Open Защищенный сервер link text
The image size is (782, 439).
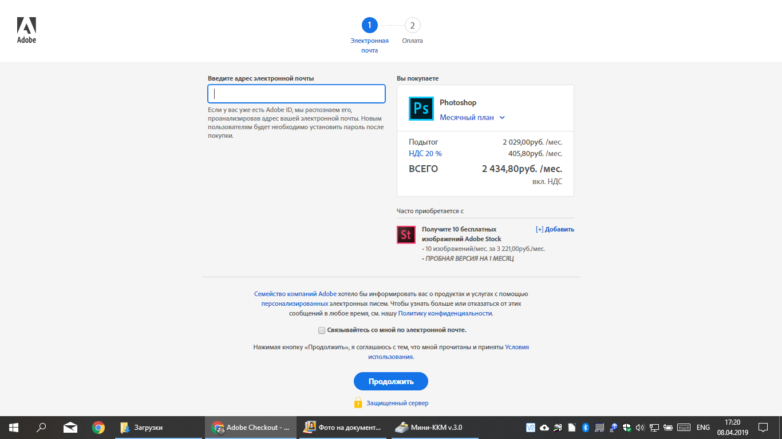(397, 403)
